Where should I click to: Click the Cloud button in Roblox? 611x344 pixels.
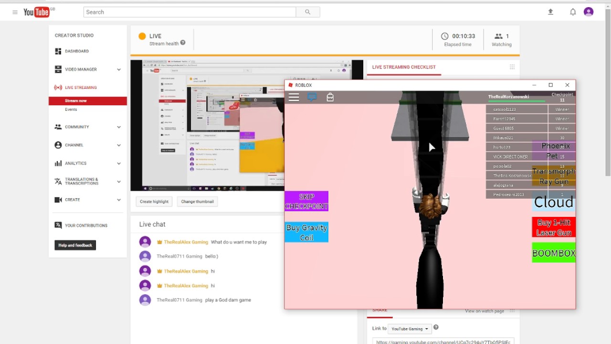pos(554,202)
